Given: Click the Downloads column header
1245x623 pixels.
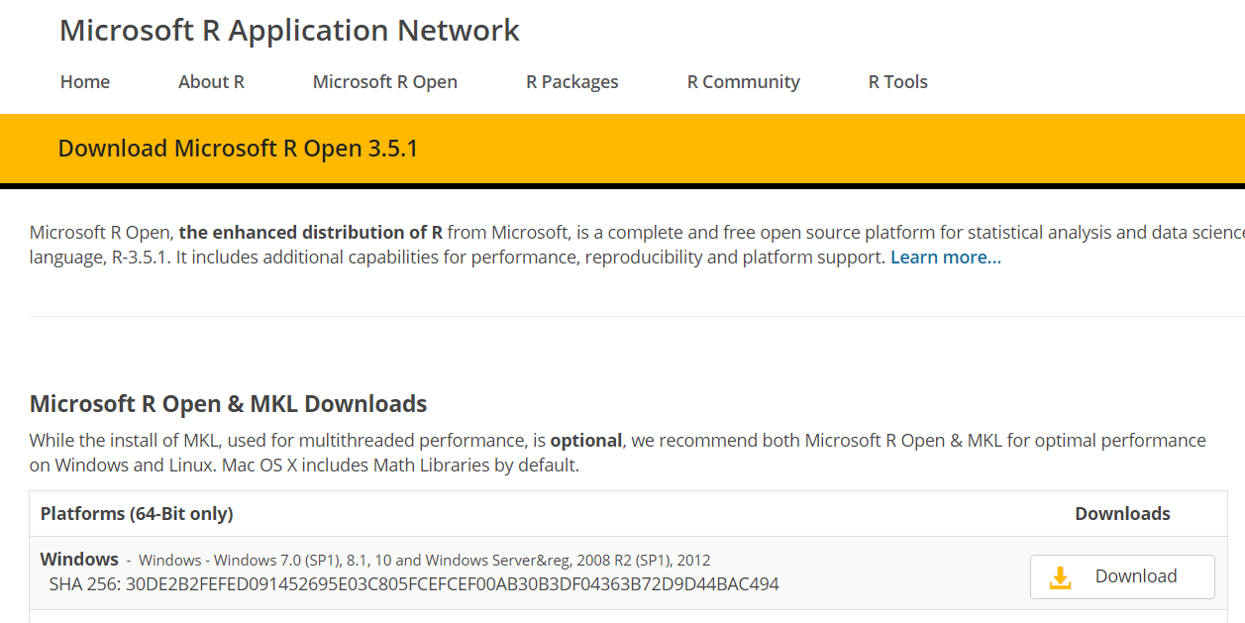Looking at the screenshot, I should [1122, 514].
